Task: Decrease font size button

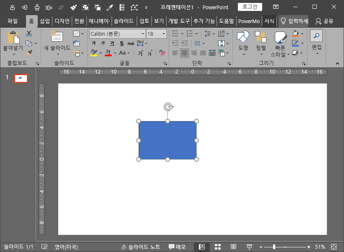Action: (x=150, y=53)
